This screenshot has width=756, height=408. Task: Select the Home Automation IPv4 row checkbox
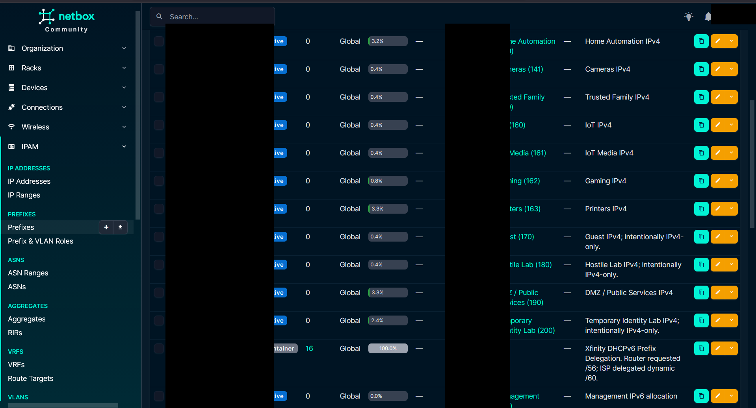coord(159,41)
